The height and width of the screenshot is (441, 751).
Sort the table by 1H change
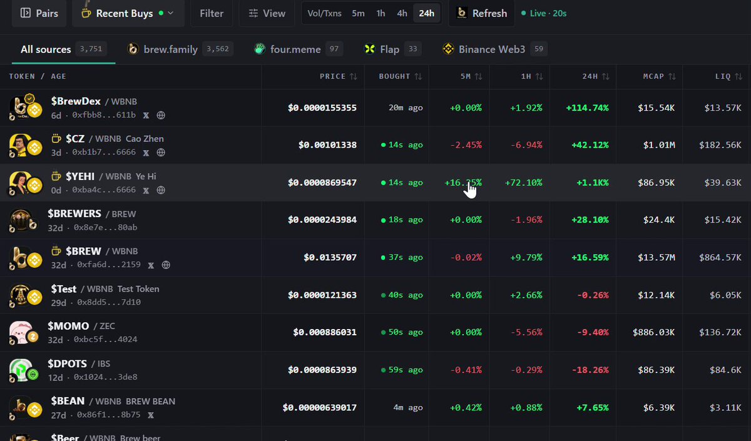click(x=533, y=76)
